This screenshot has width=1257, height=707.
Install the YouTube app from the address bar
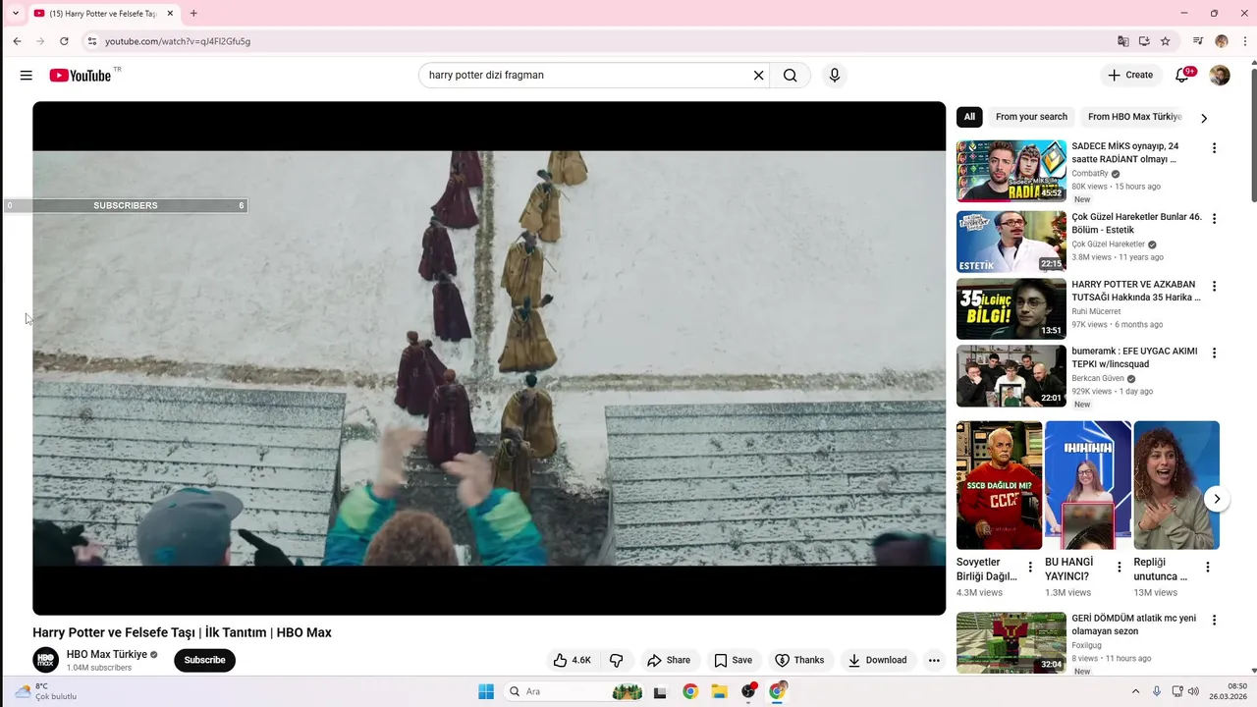coord(1144,41)
